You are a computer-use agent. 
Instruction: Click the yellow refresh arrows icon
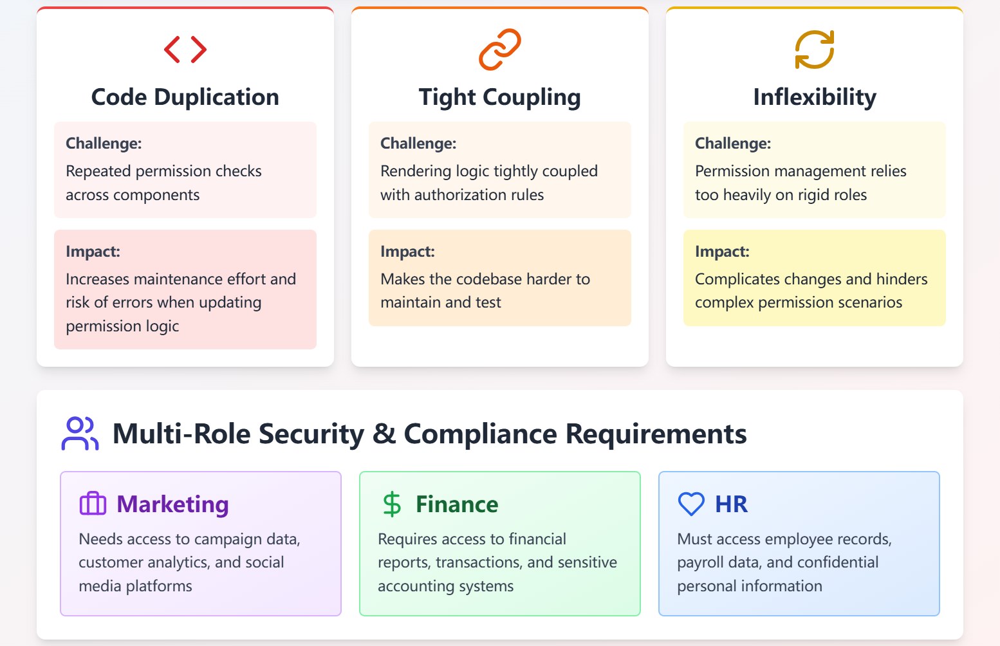814,50
